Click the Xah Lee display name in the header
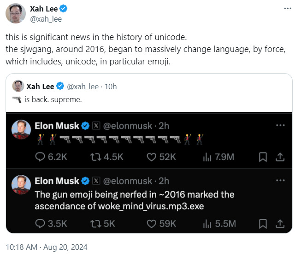This screenshot has height=259, width=295. (44, 9)
